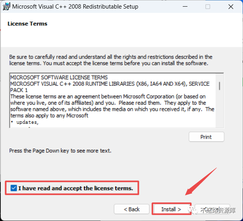Click the 'License Terms' heading
The image size is (243, 221).
[x=27, y=24]
